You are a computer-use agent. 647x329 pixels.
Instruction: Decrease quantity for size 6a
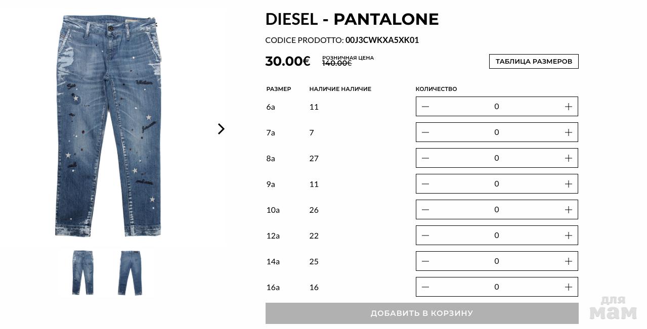[x=425, y=107]
